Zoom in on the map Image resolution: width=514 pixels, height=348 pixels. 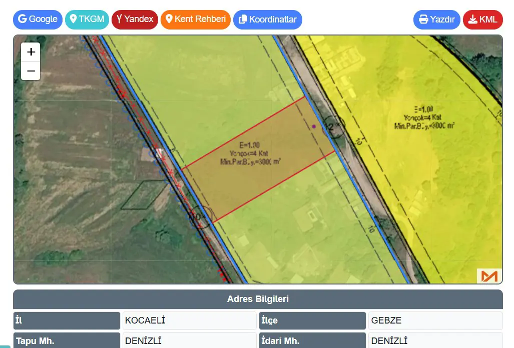(x=31, y=51)
